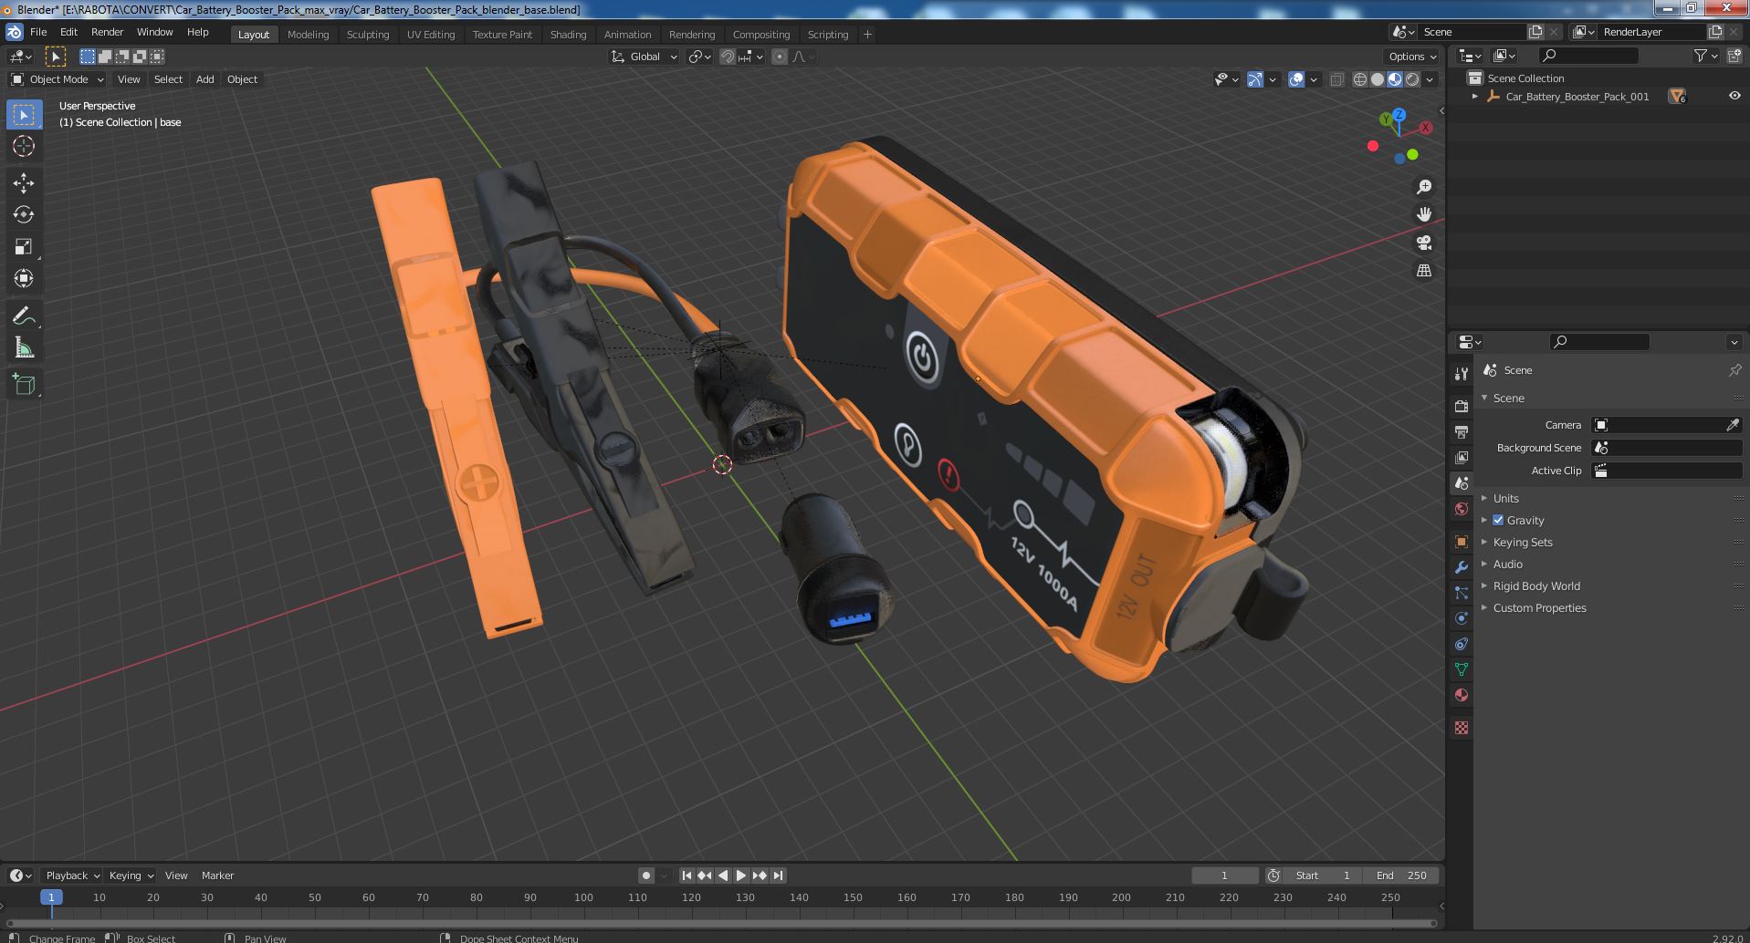Toggle proportional editing button
The image size is (1750, 943).
point(779,57)
